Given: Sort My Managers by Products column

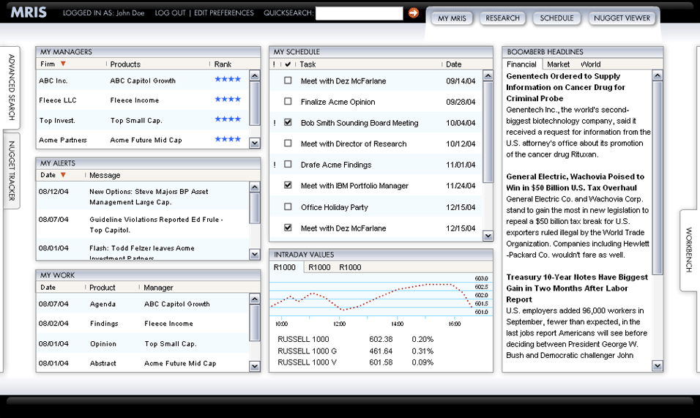Looking at the screenshot, I should (125, 64).
